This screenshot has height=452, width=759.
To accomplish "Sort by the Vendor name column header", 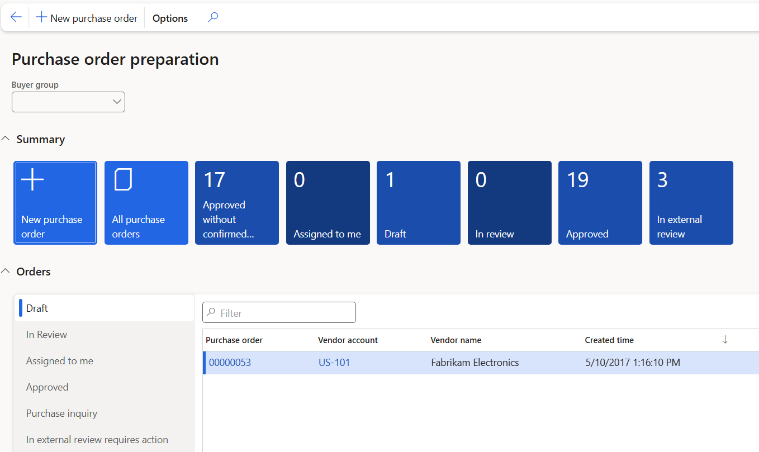I will [456, 340].
